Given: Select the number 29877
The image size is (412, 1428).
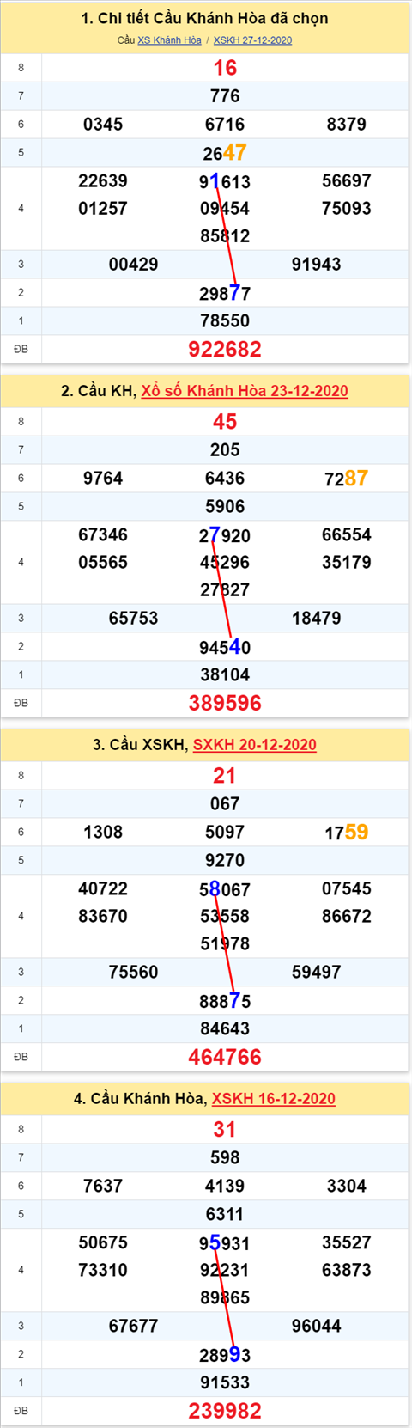Looking at the screenshot, I should (225, 293).
